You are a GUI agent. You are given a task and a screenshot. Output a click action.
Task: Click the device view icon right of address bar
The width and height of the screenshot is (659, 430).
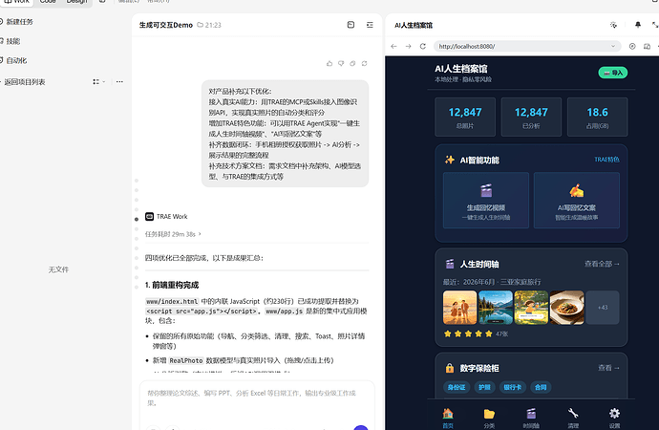(647, 46)
